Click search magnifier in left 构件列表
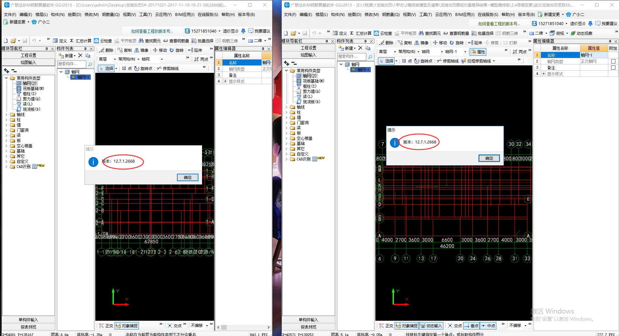Viewport: 619px width, 336px height. (90, 64)
